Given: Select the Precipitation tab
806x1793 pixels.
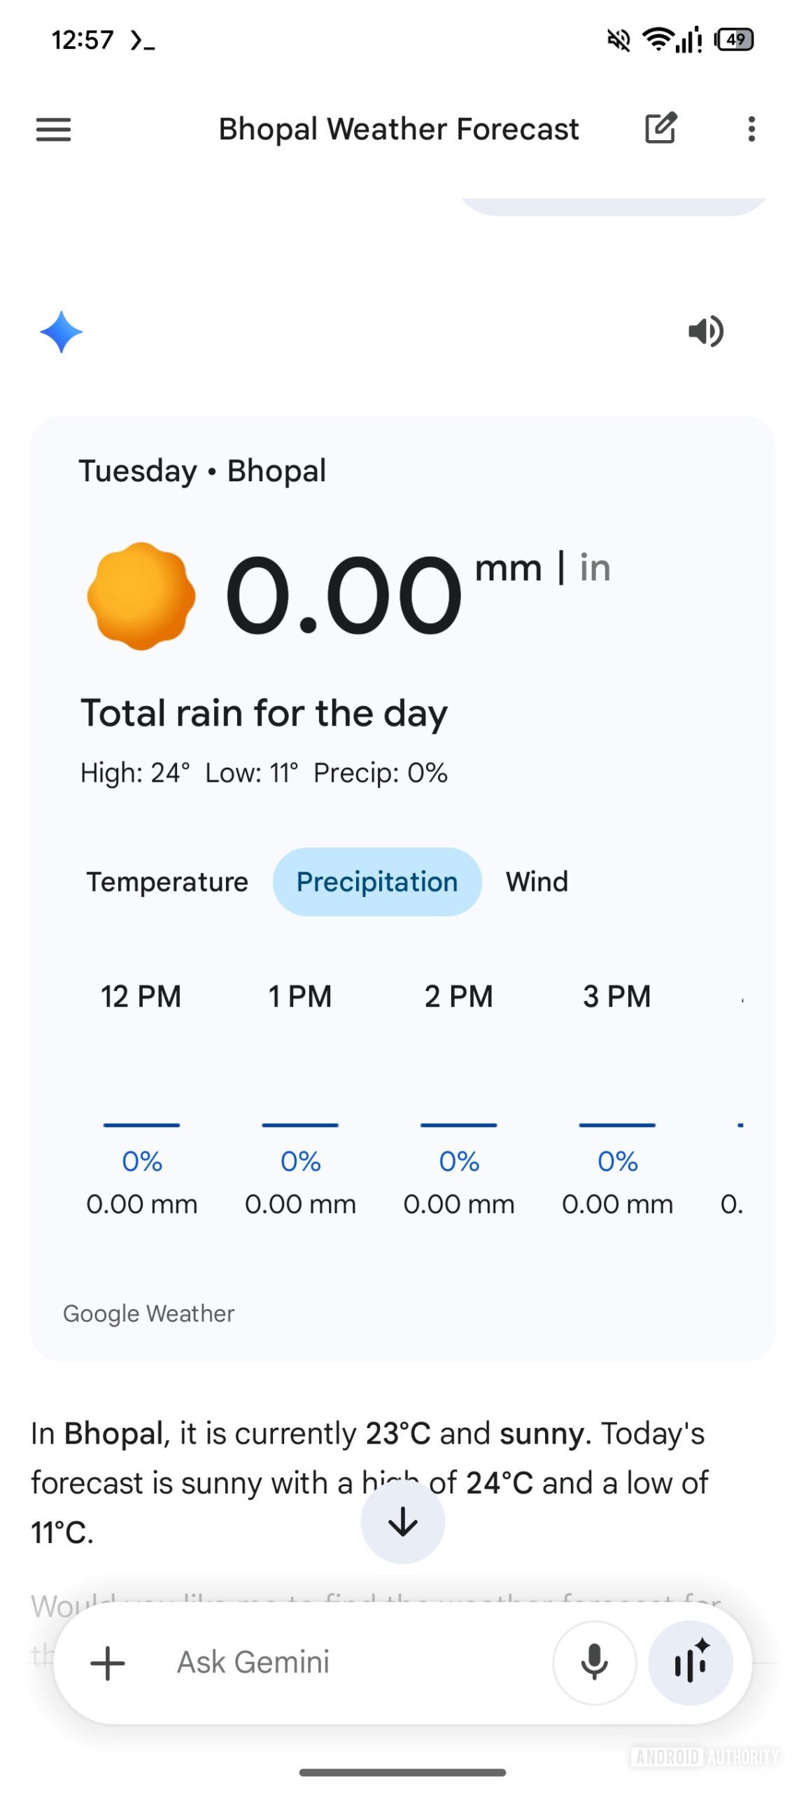Looking at the screenshot, I should 377,882.
